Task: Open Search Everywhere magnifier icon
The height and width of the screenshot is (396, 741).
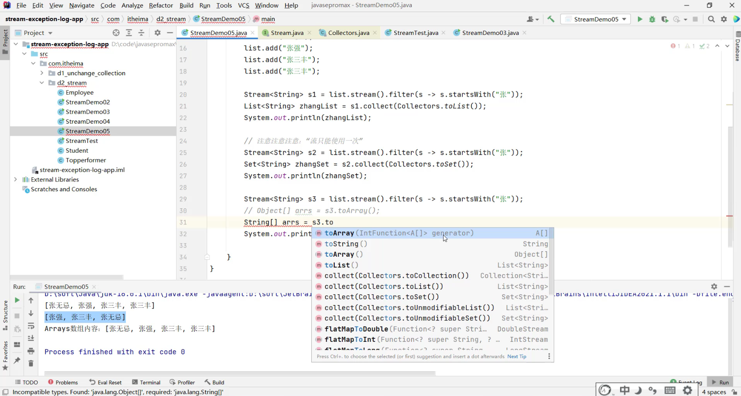Action: (711, 19)
